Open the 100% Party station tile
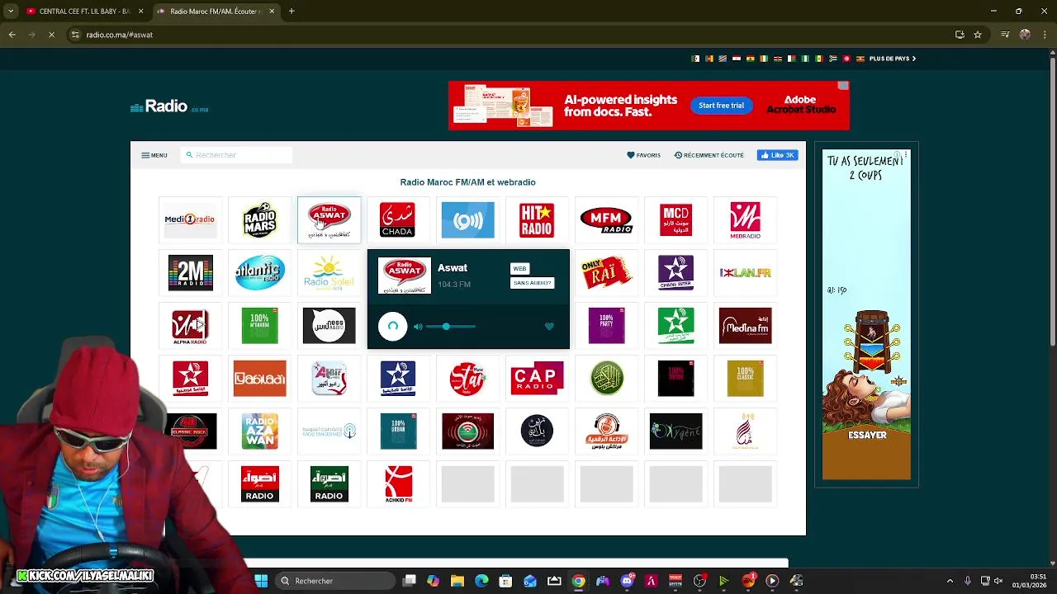The width and height of the screenshot is (1057, 594). [606, 326]
